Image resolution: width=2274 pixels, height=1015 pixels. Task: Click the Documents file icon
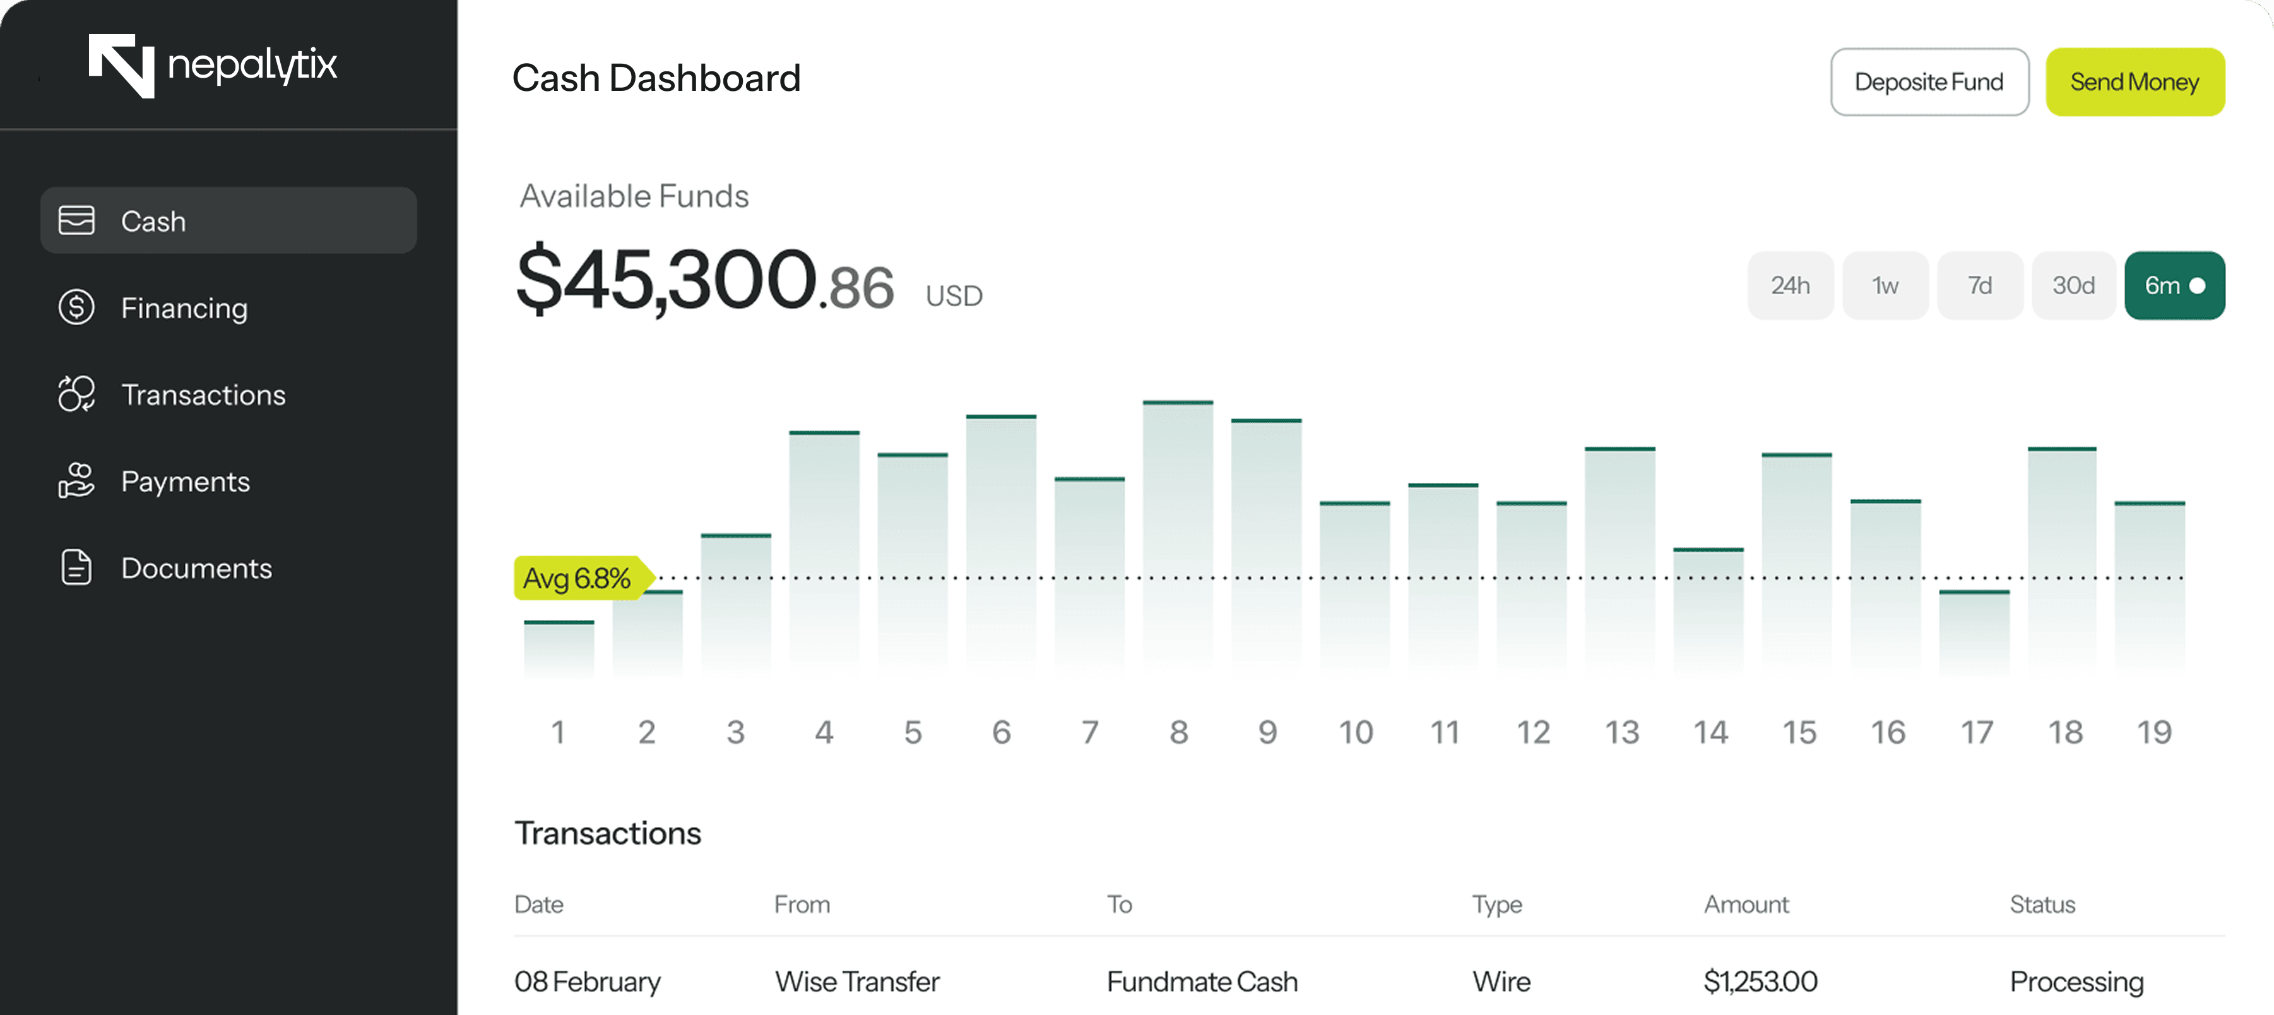click(76, 567)
